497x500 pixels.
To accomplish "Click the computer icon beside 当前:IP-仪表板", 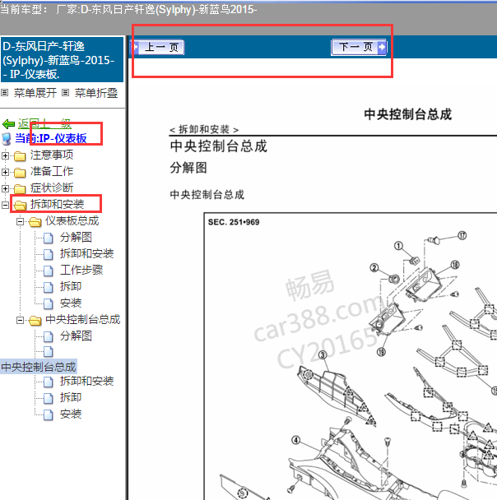I will click(7, 139).
